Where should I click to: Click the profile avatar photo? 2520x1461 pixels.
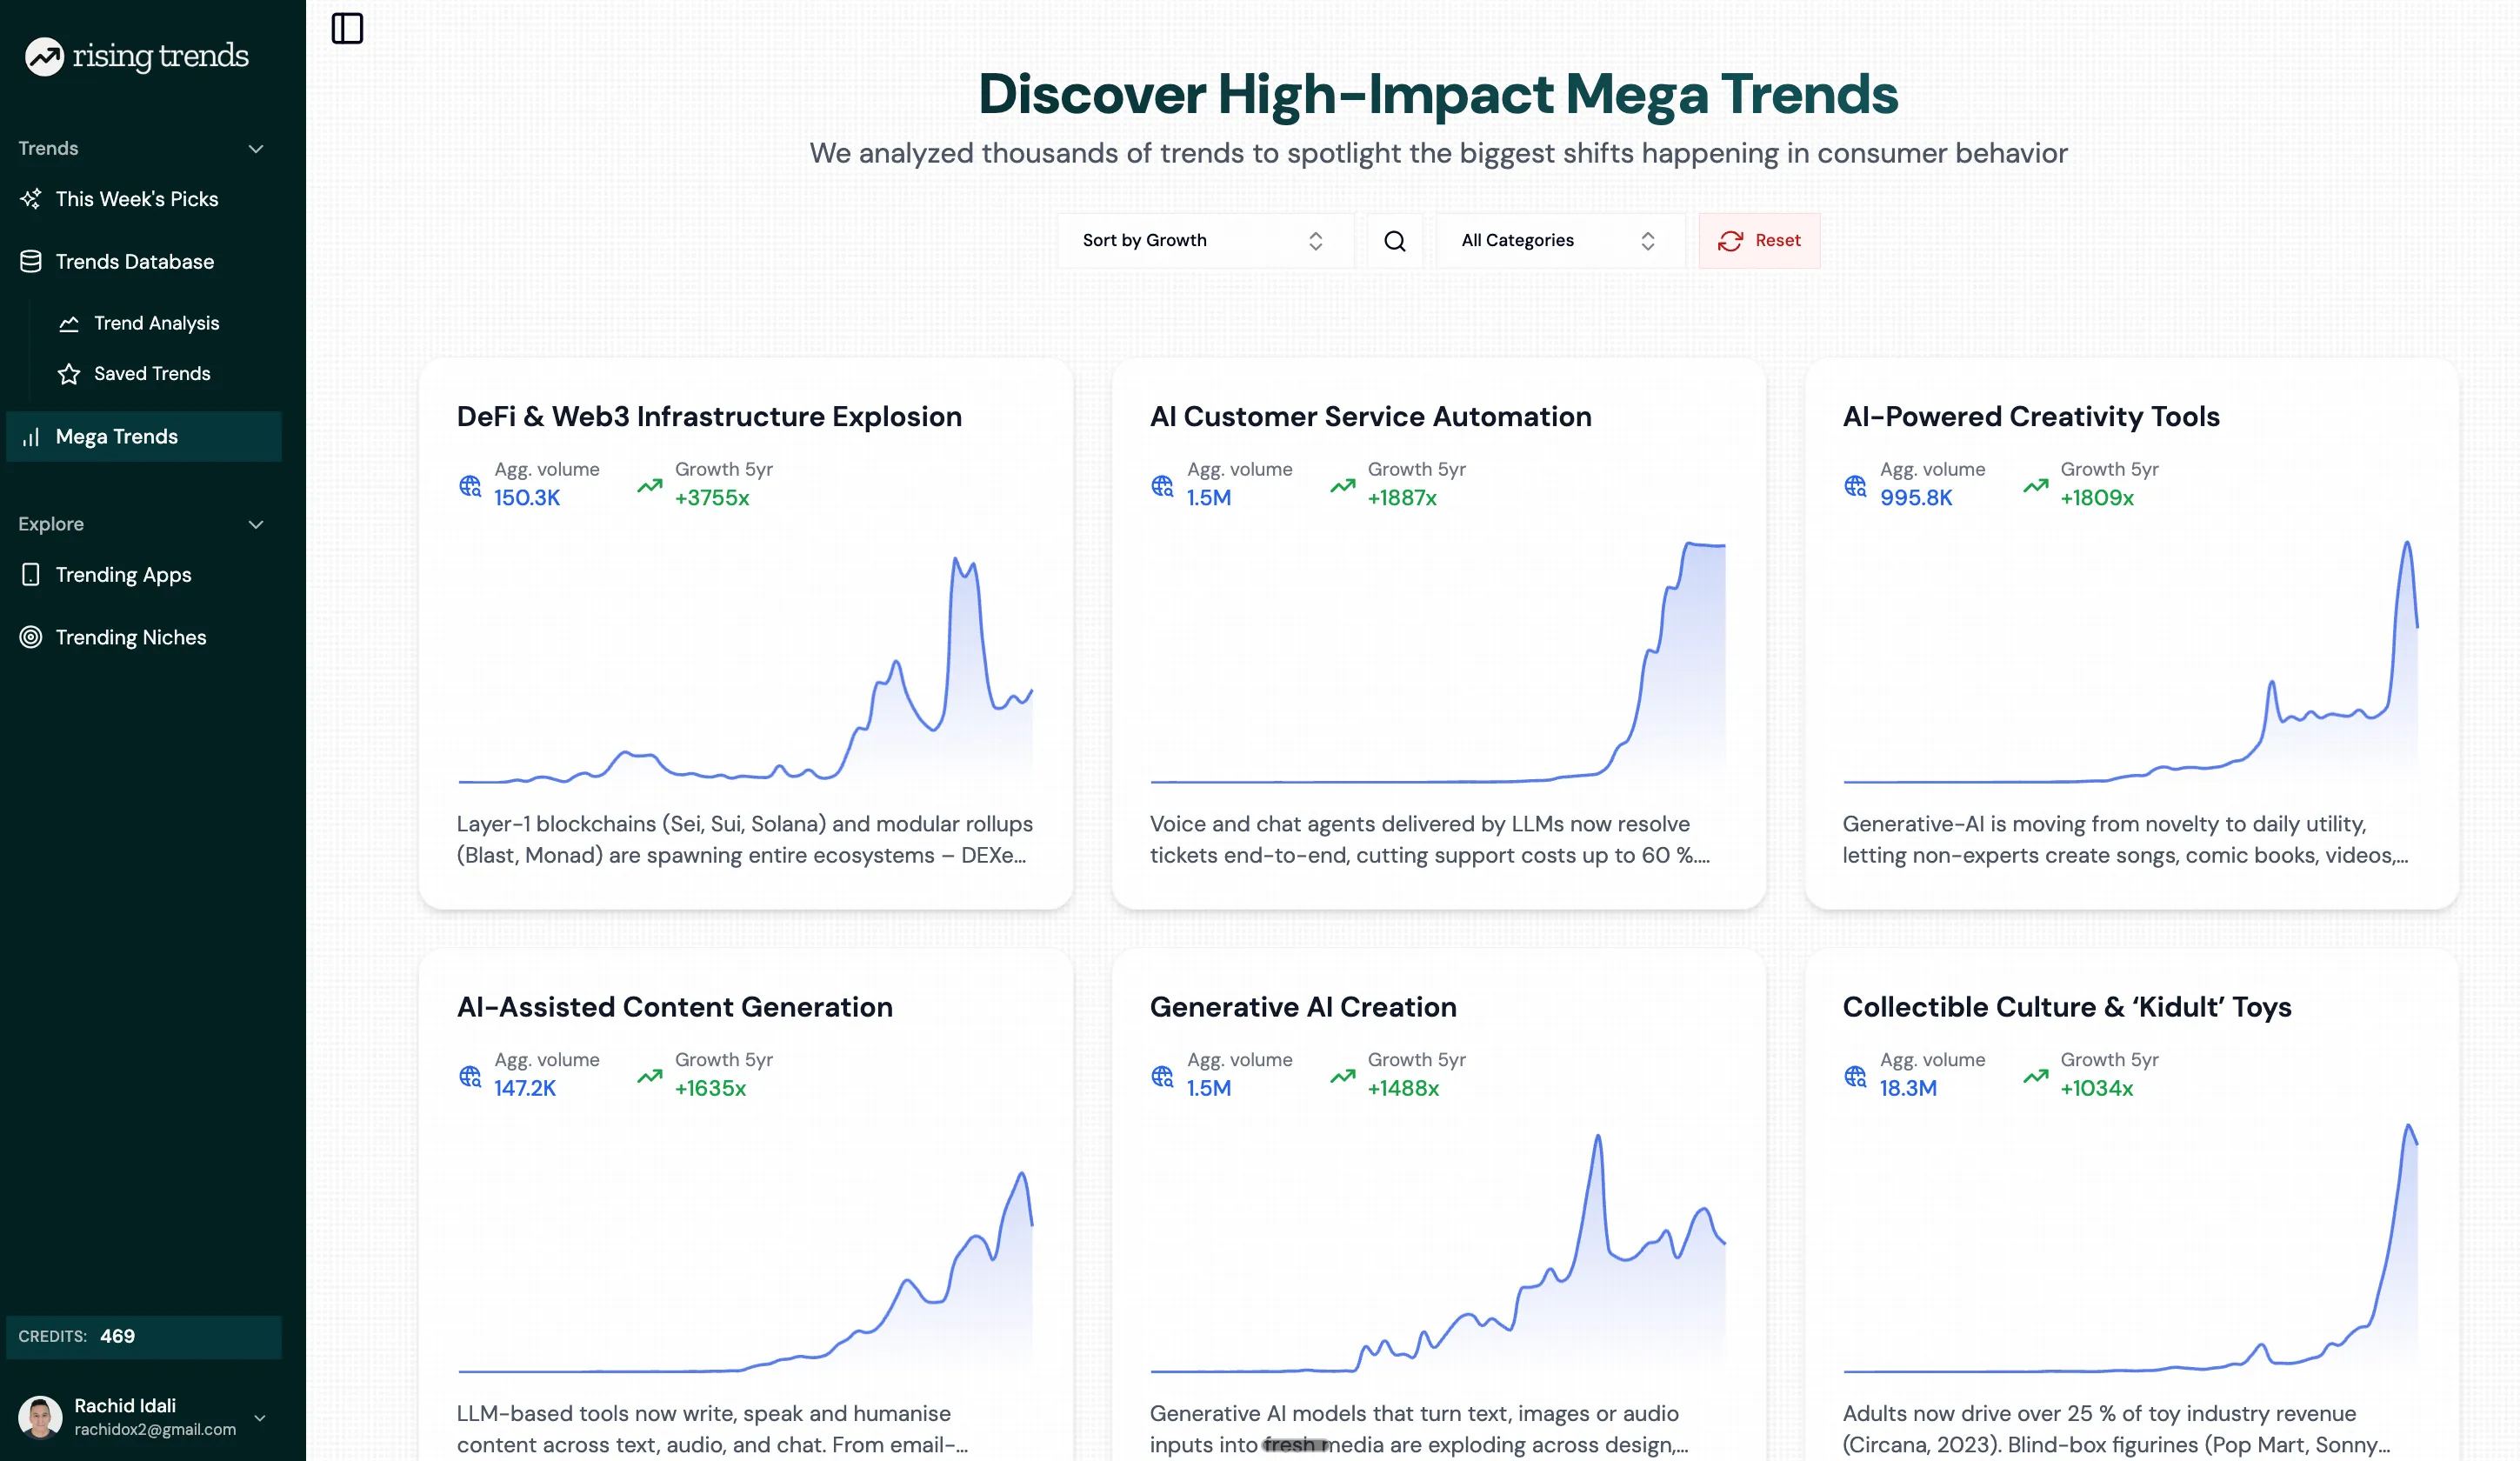pyautogui.click(x=39, y=1416)
